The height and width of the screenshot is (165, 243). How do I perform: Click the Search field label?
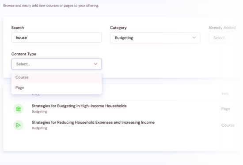(18, 28)
